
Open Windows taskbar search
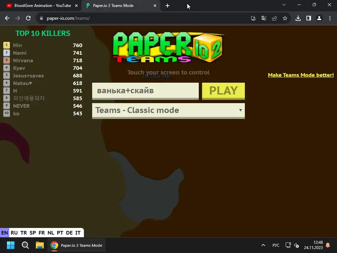coord(25,245)
